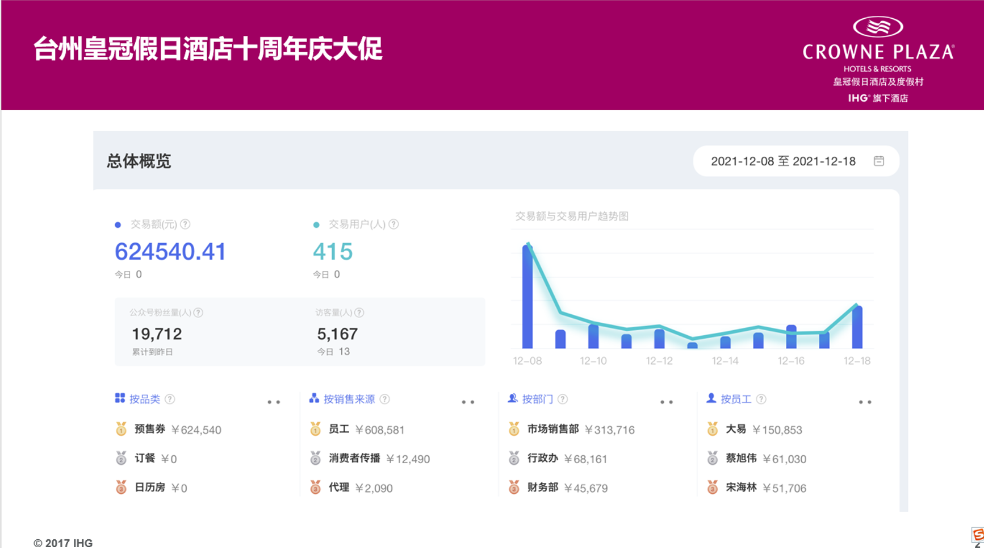Click help icon beside 访客量(人)
Viewport: 984px width, 558px height.
click(x=359, y=313)
